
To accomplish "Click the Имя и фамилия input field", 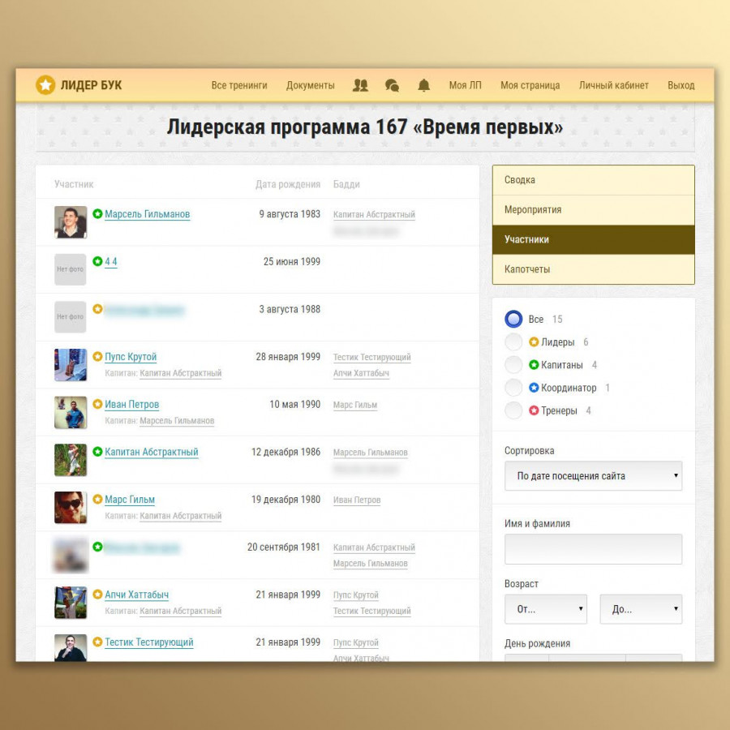I will point(593,549).
